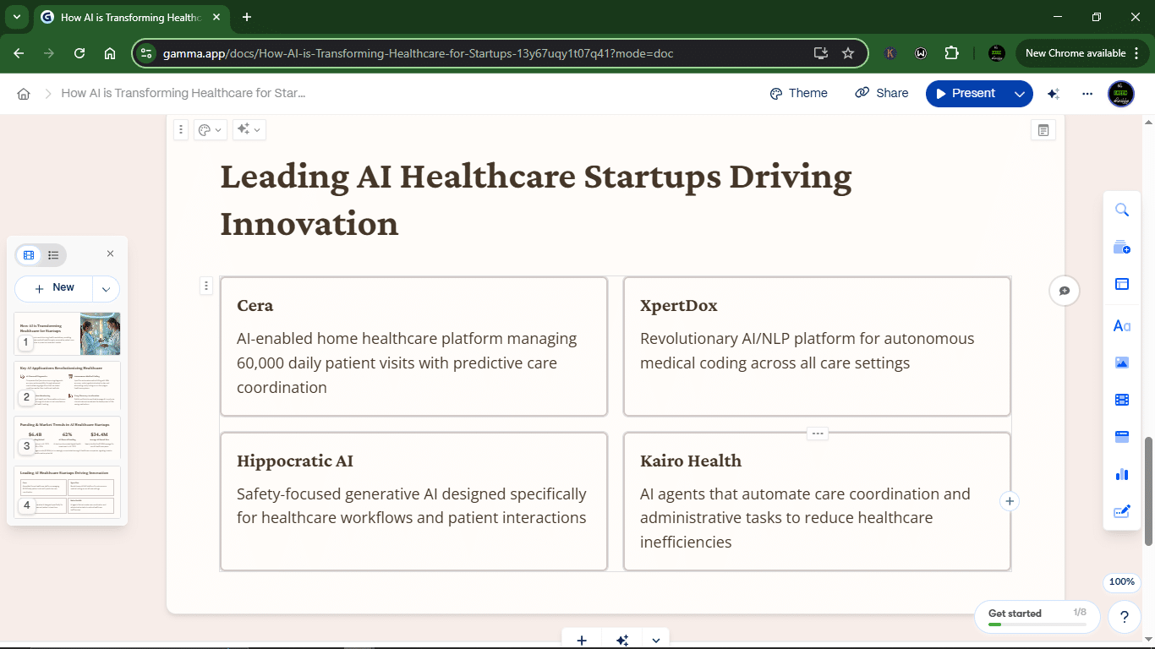Open the card AI edit dropdown
Viewport: 1155px width, 649px height.
[249, 129]
